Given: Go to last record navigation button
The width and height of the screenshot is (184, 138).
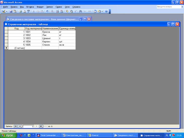Looking at the screenshot, I should click(41, 126).
